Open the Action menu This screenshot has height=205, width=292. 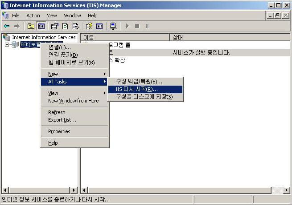pos(33,16)
